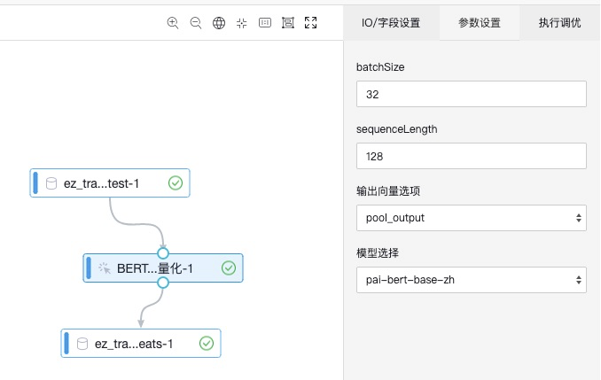Click the collapse arrows icon in toolbar
The image size is (601, 380).
pos(242,23)
